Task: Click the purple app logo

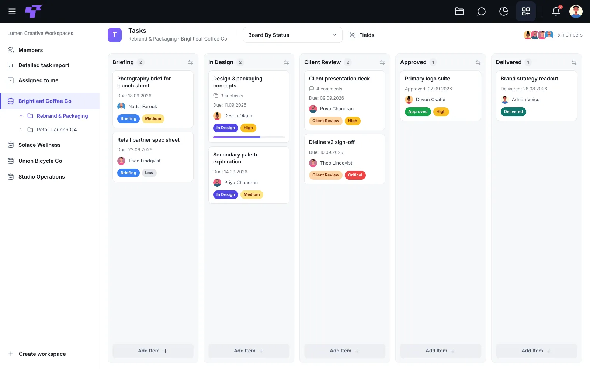Action: click(x=33, y=11)
